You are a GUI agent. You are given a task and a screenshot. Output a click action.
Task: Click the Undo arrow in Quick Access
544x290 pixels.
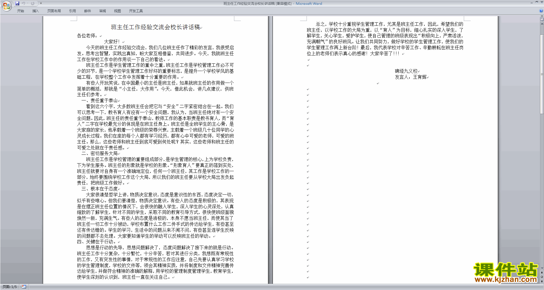pos(23,3)
